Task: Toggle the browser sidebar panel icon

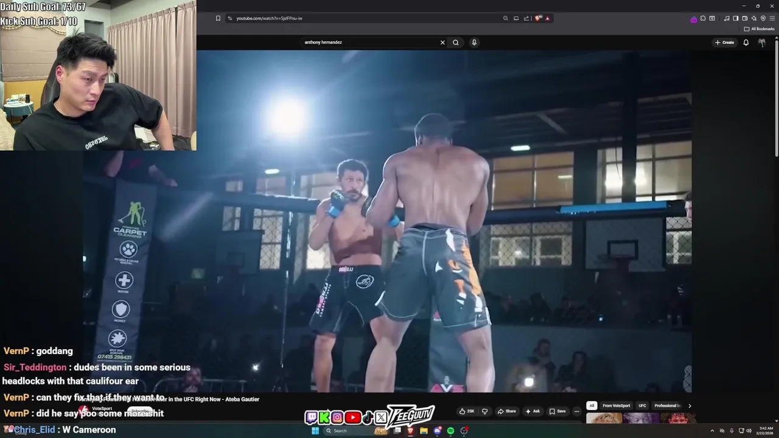Action: click(736, 18)
